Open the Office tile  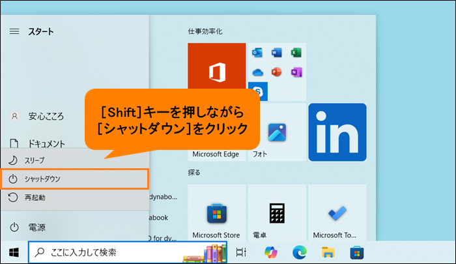(217, 72)
